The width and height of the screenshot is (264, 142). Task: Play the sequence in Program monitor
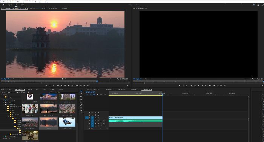(x=198, y=86)
